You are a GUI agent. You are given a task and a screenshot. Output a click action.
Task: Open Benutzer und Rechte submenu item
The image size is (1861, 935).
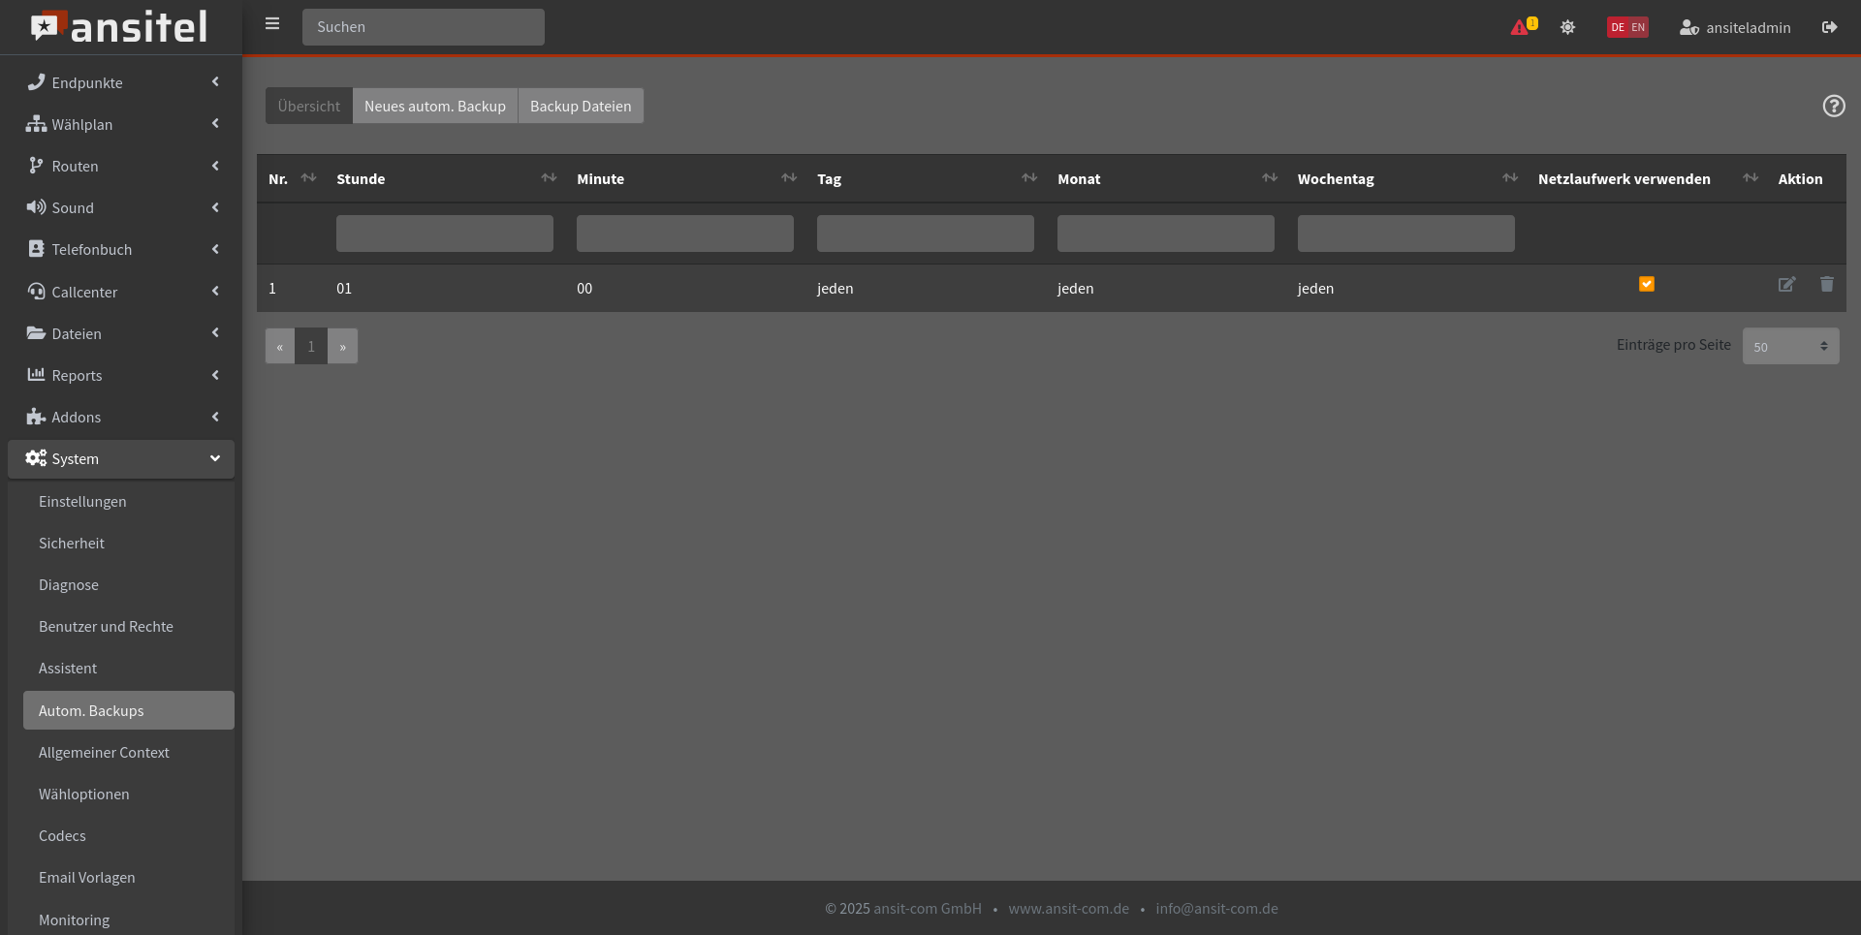(129, 626)
